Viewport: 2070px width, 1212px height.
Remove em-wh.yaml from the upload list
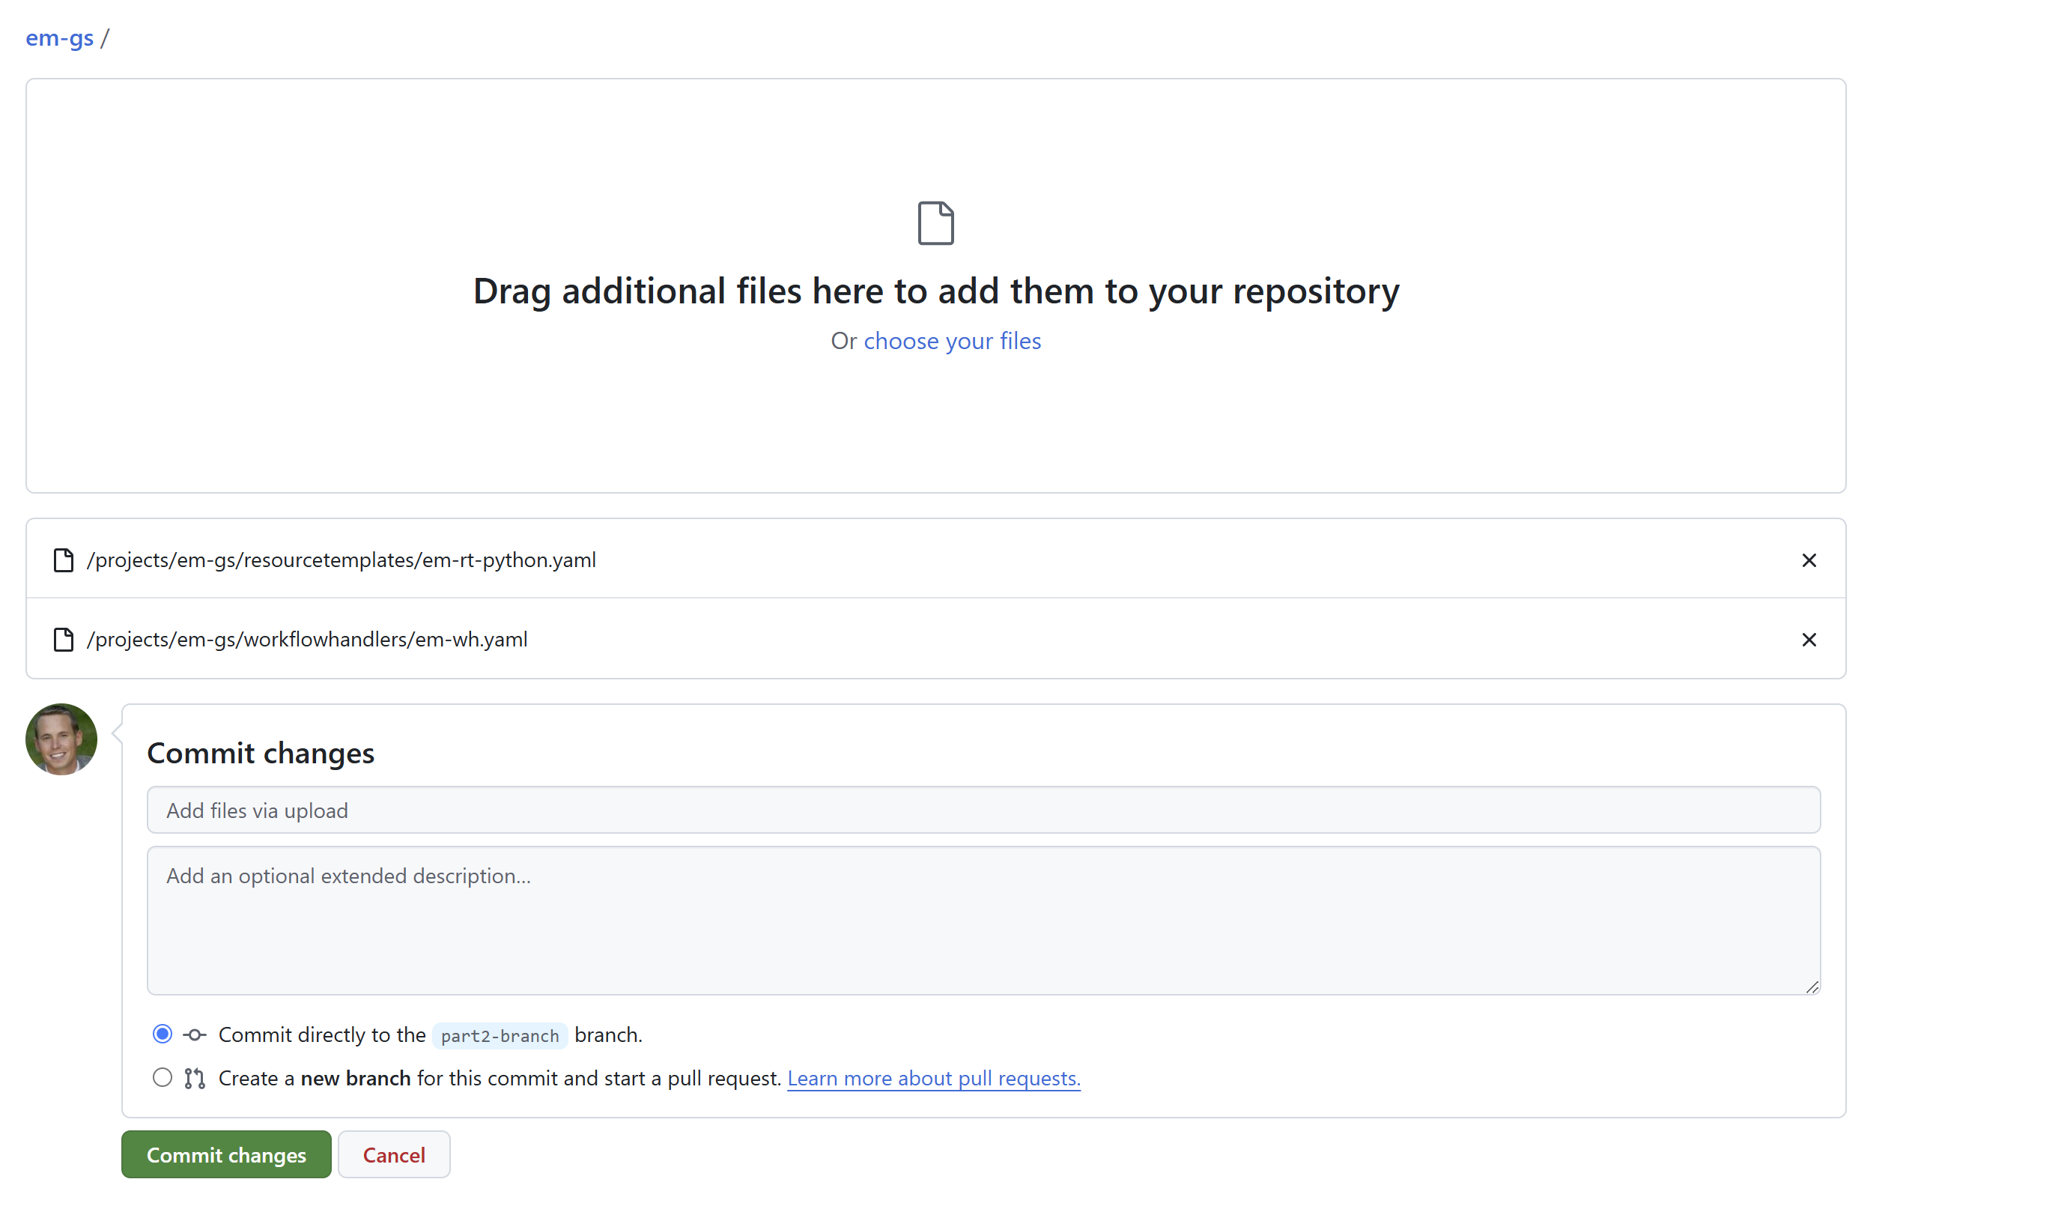tap(1808, 640)
